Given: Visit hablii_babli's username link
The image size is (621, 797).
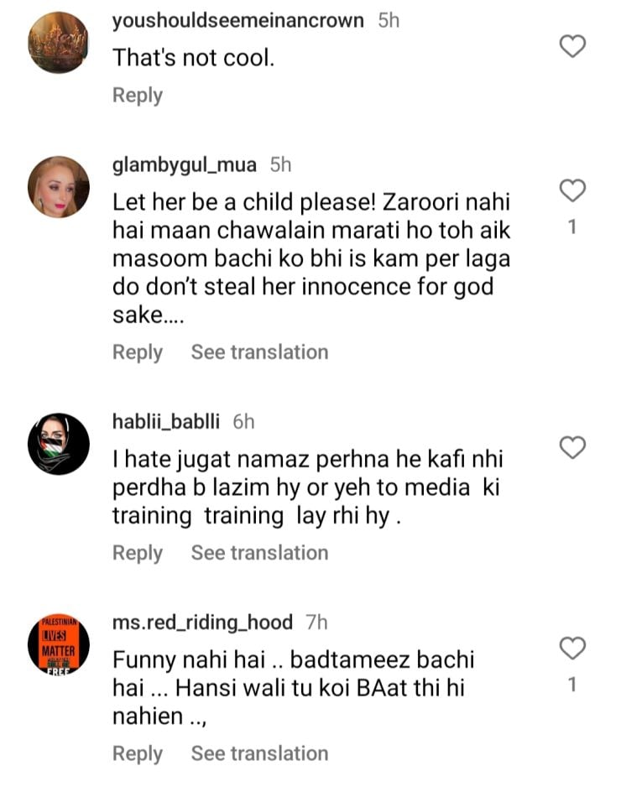Looking at the screenshot, I should [x=165, y=422].
